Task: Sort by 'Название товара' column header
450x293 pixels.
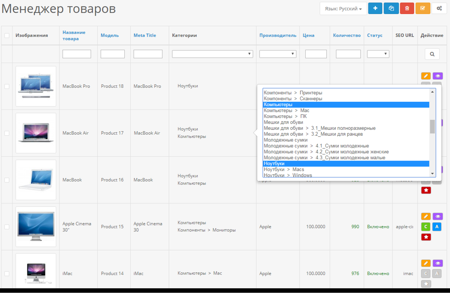Action: [x=74, y=36]
